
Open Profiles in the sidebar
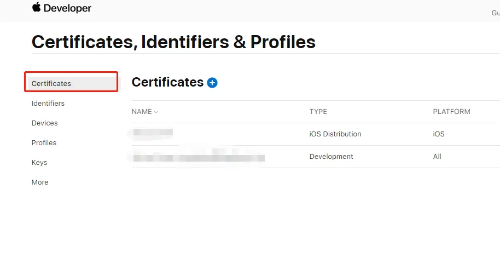(x=44, y=142)
